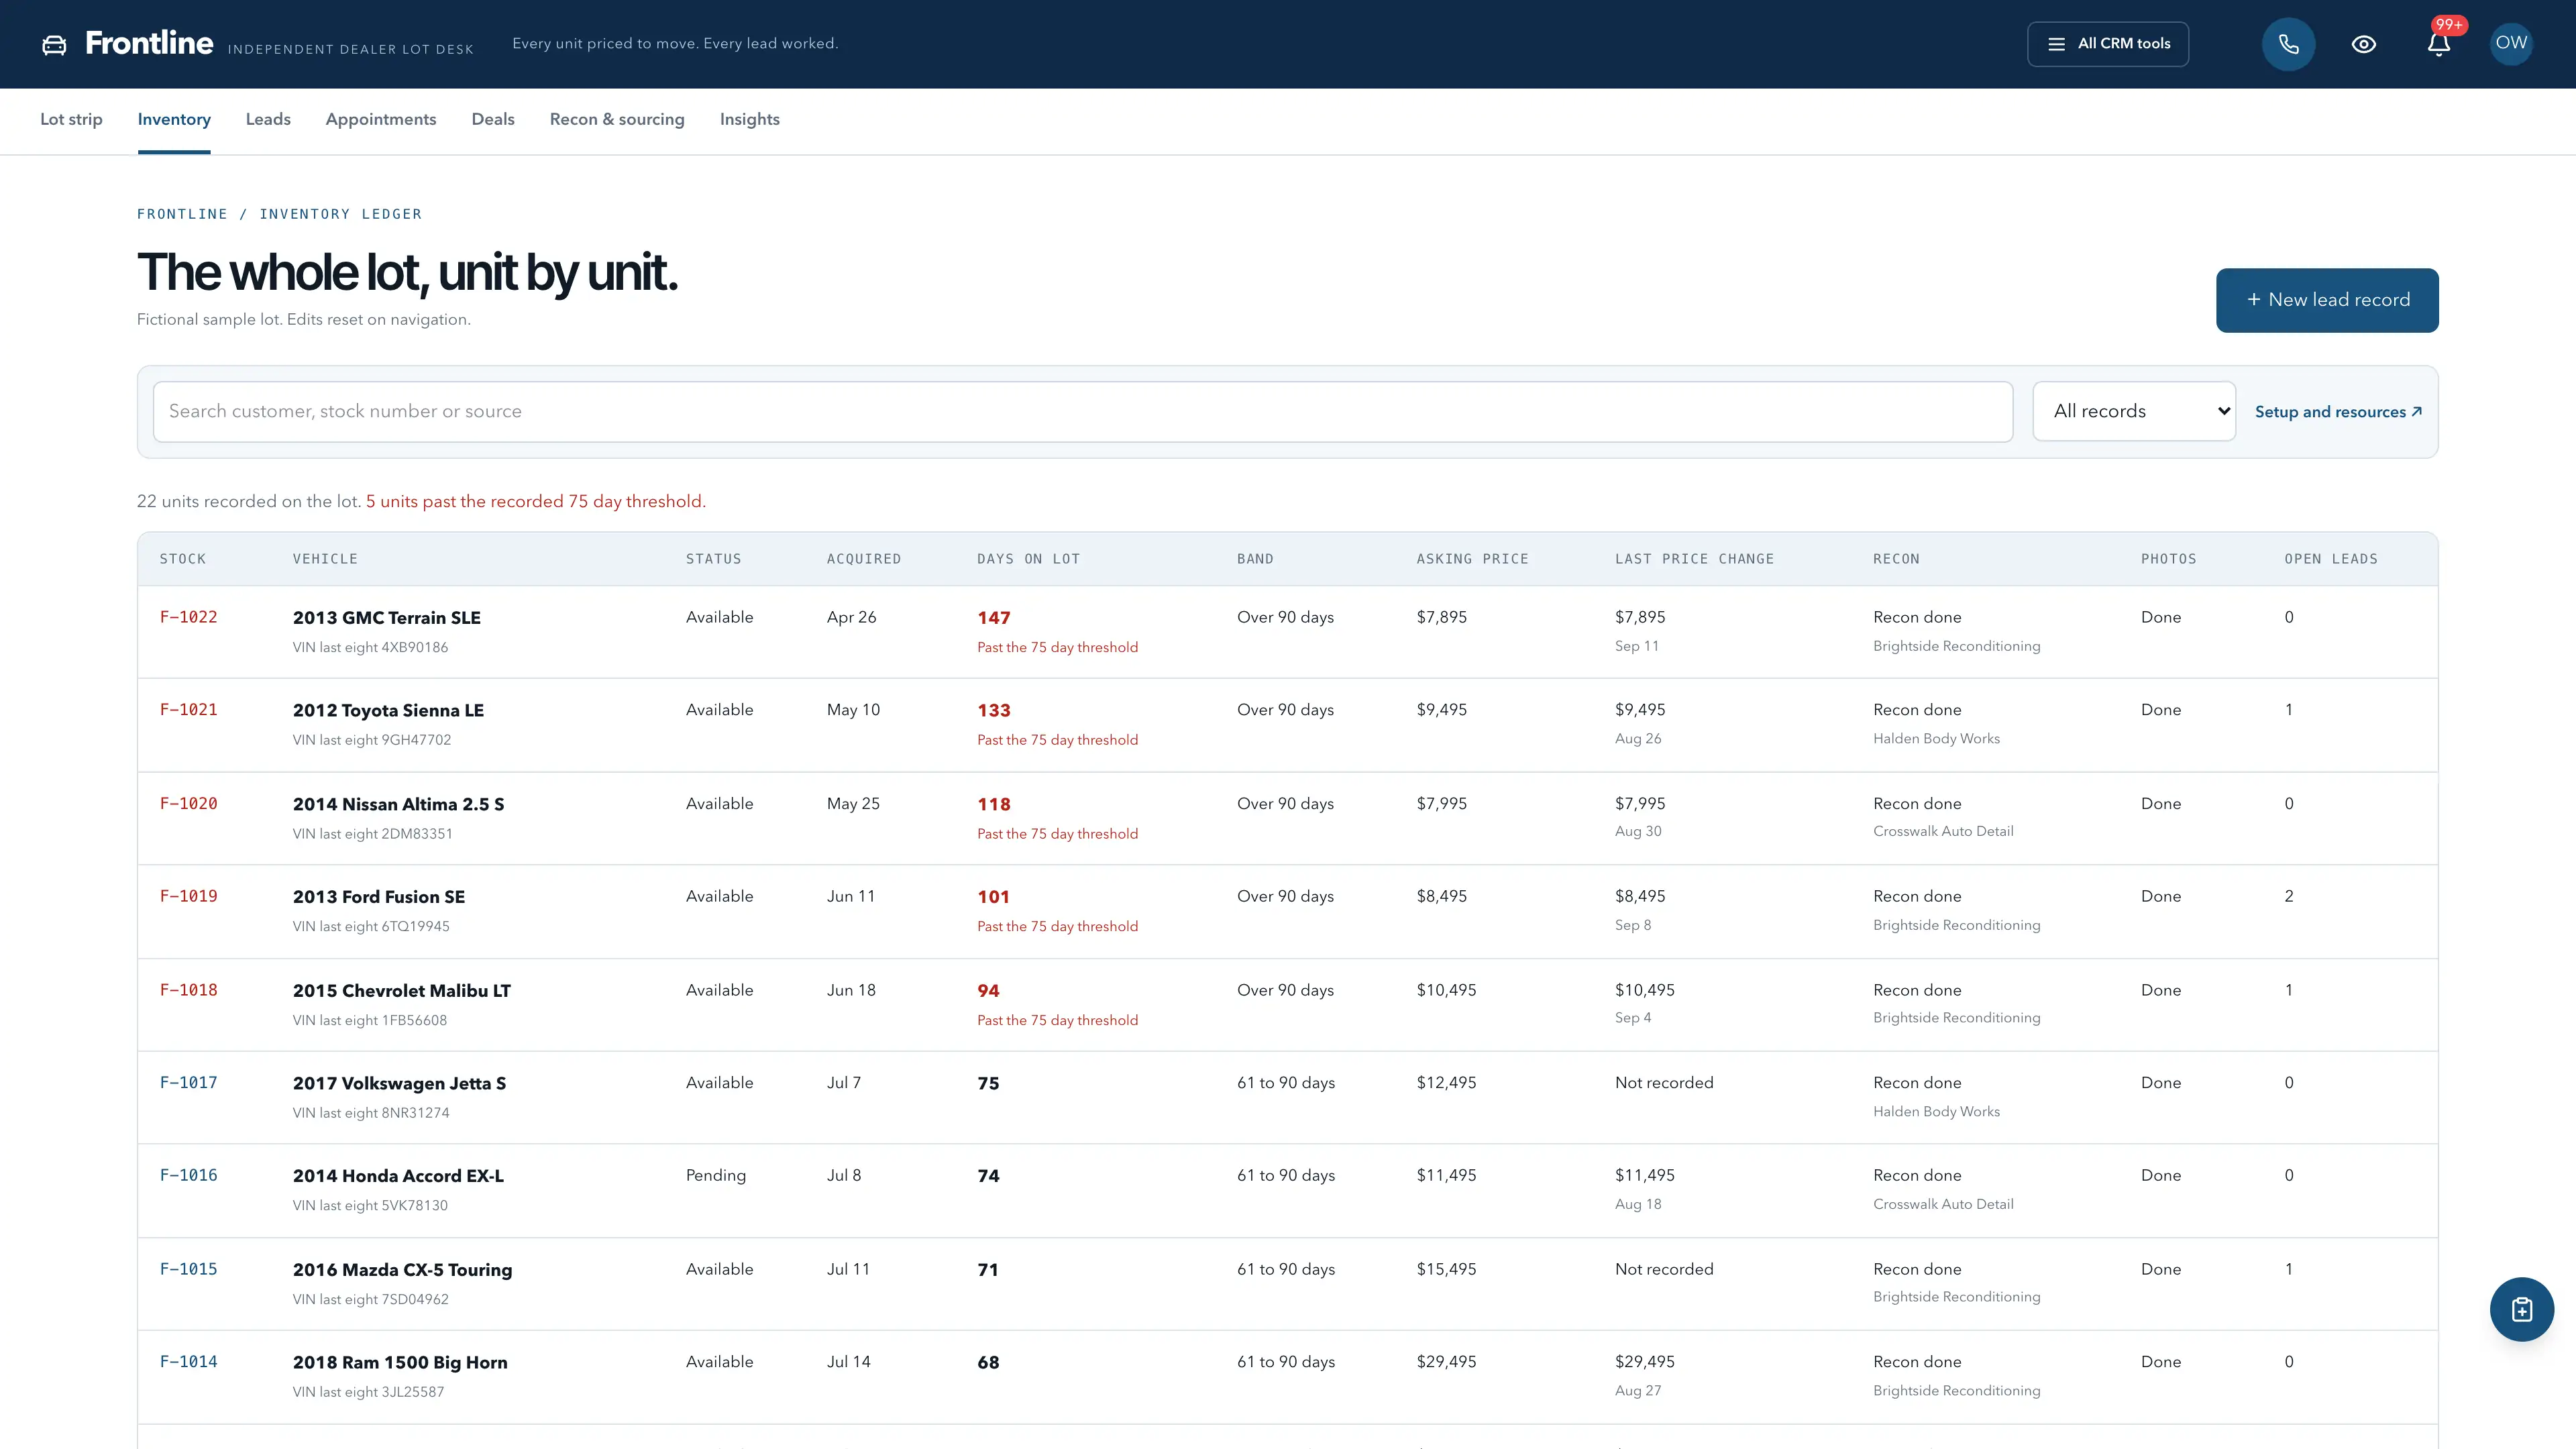Viewport: 2576px width, 1449px height.
Task: Focus the search customer or stock field
Action: point(1082,411)
